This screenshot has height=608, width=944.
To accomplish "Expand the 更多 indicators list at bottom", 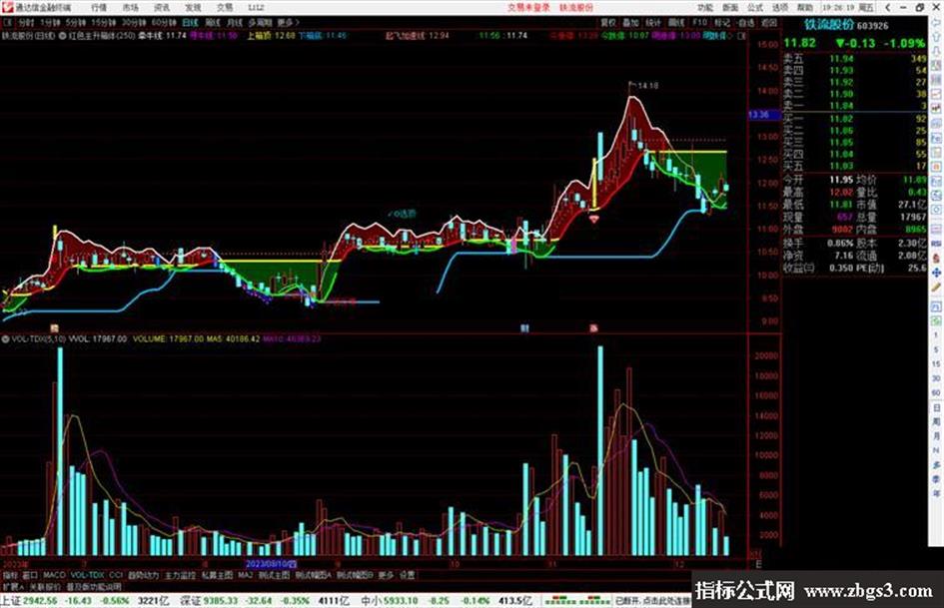I will coord(386,575).
